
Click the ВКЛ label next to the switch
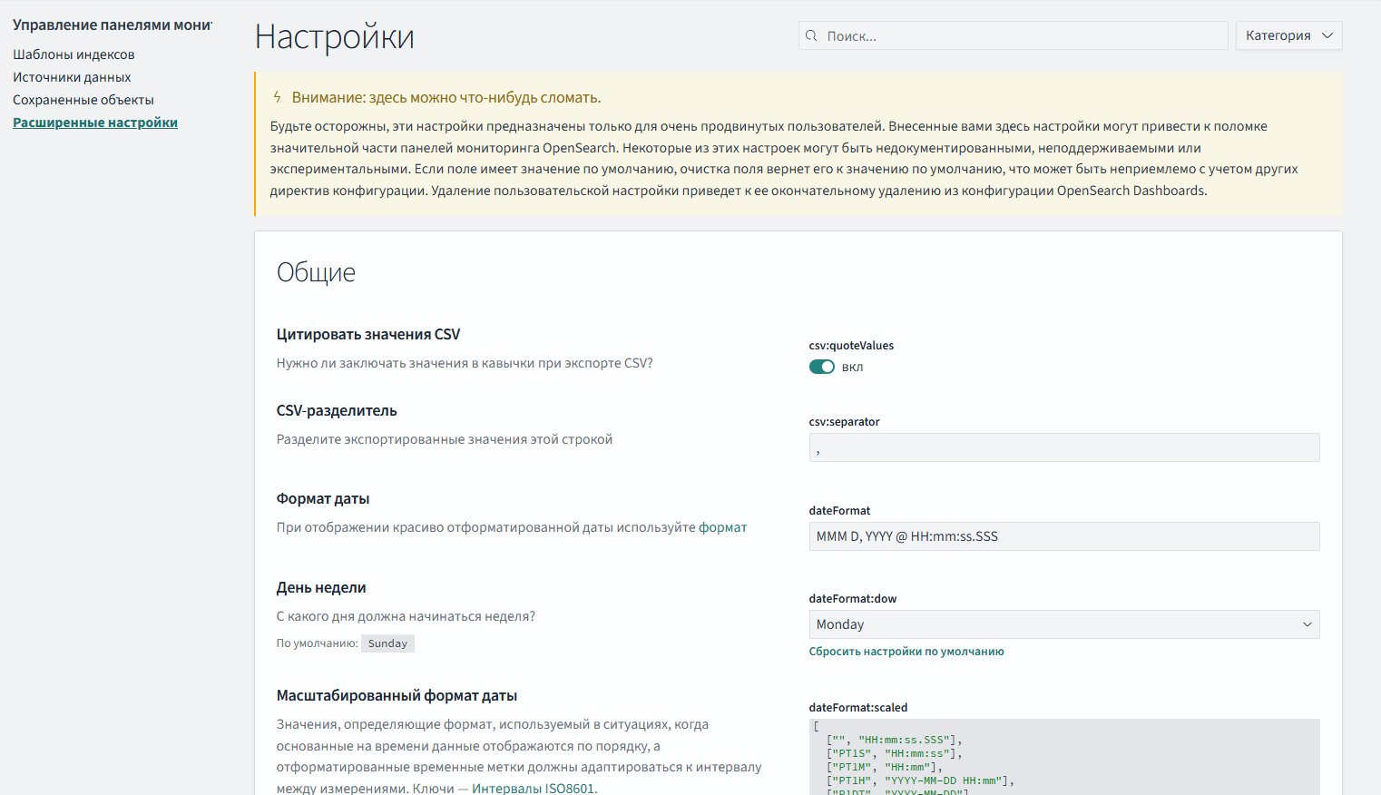[x=852, y=368]
